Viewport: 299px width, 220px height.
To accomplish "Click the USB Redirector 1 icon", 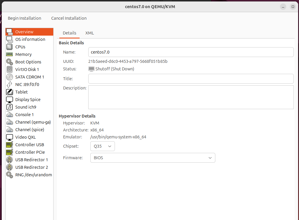I will 9,160.
